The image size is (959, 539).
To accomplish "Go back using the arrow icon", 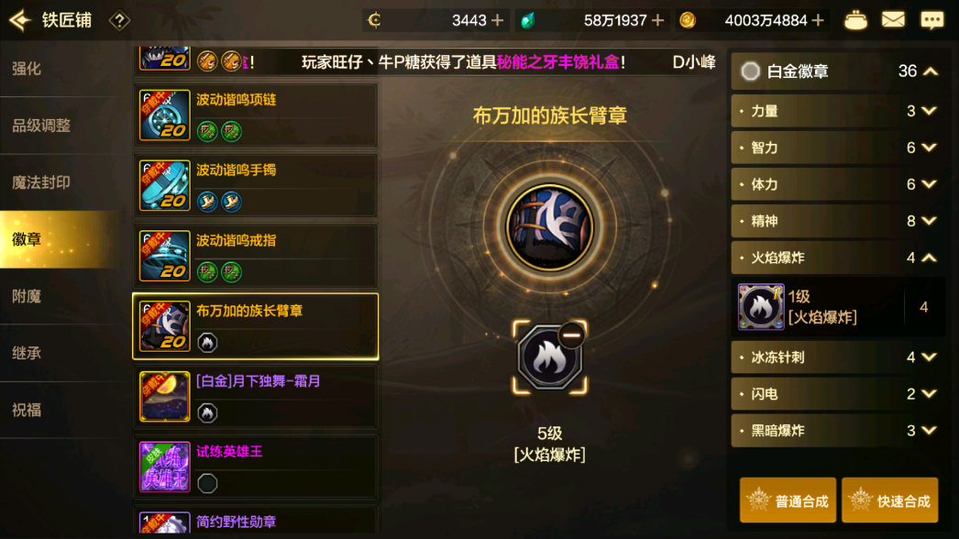I will point(20,20).
